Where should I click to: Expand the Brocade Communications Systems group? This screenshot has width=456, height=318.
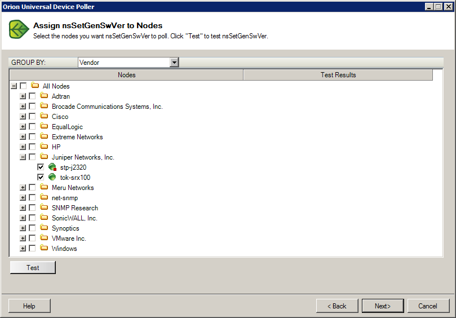pos(23,106)
